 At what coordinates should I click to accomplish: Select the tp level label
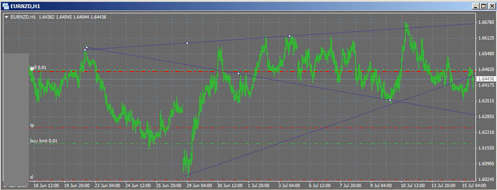[32, 125]
